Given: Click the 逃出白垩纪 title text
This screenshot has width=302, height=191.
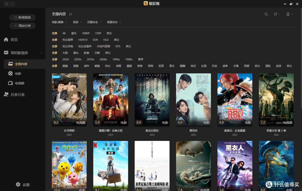Looking at the screenshot, I should [152, 131].
